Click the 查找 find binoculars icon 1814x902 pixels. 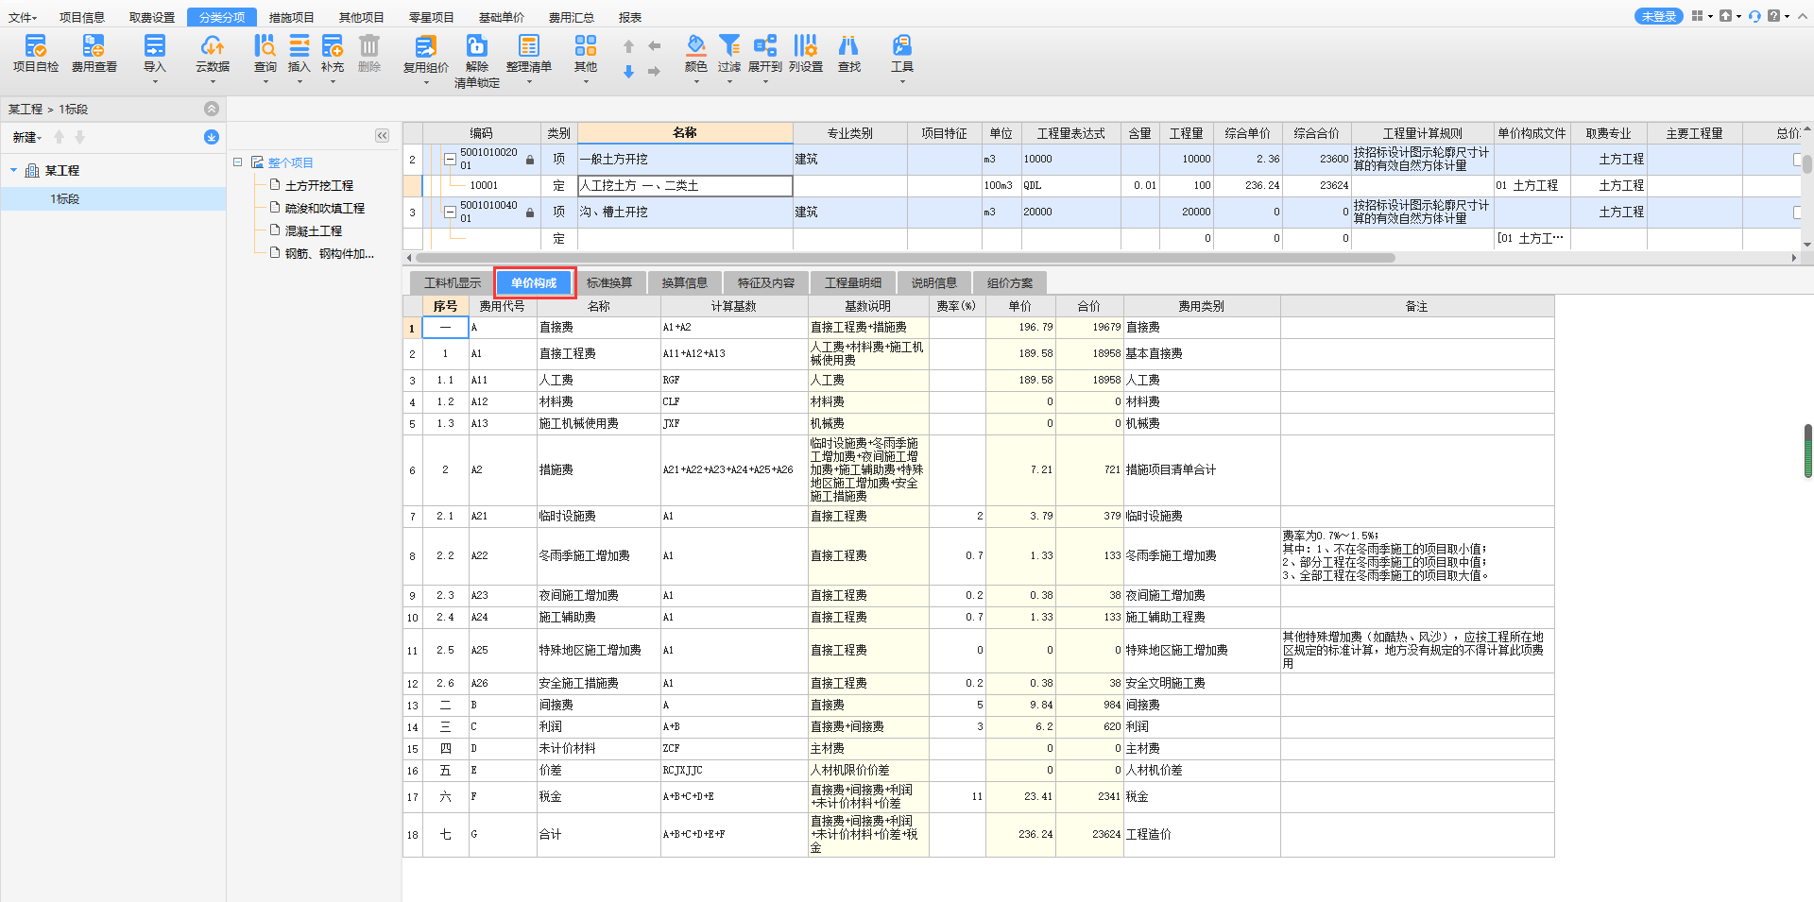click(x=849, y=46)
